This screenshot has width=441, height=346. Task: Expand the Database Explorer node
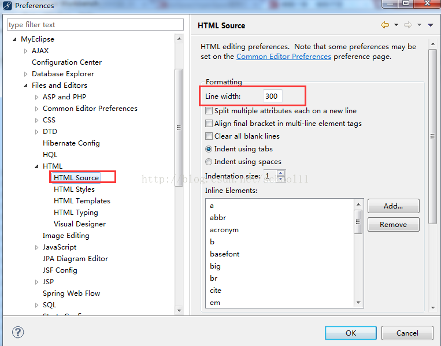tap(26, 74)
